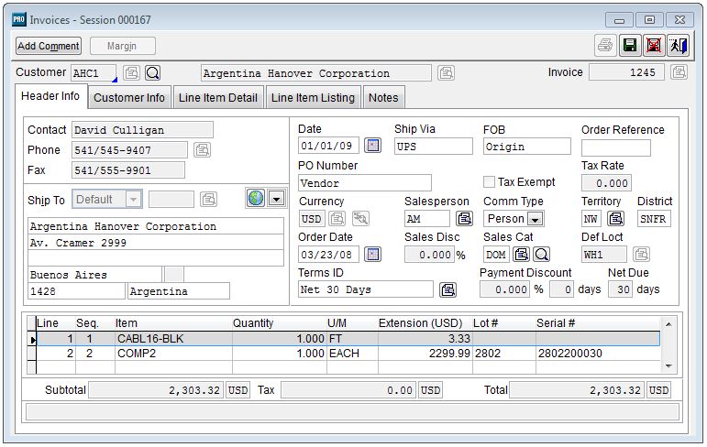The image size is (707, 447).
Task: Click the Terms ID Net 30 Days field
Action: [365, 289]
